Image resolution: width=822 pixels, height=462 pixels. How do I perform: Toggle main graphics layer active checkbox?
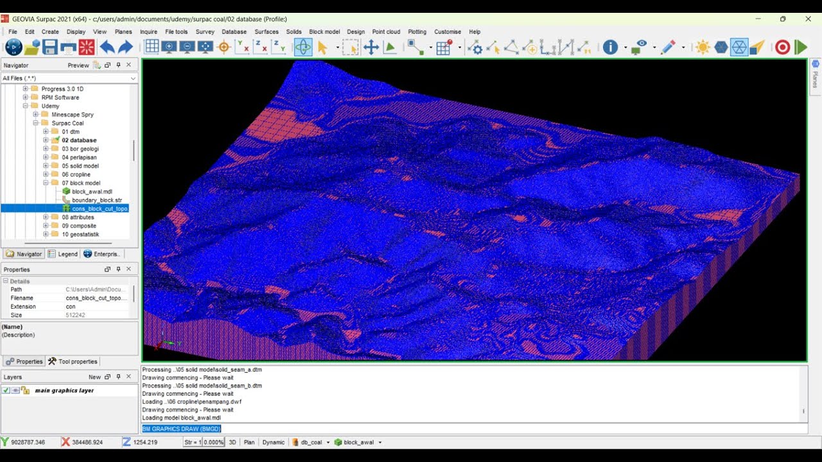[6, 390]
